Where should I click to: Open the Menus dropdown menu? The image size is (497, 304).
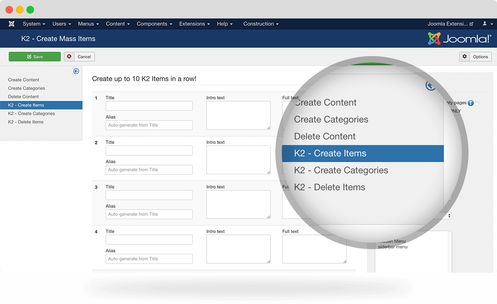tap(88, 24)
